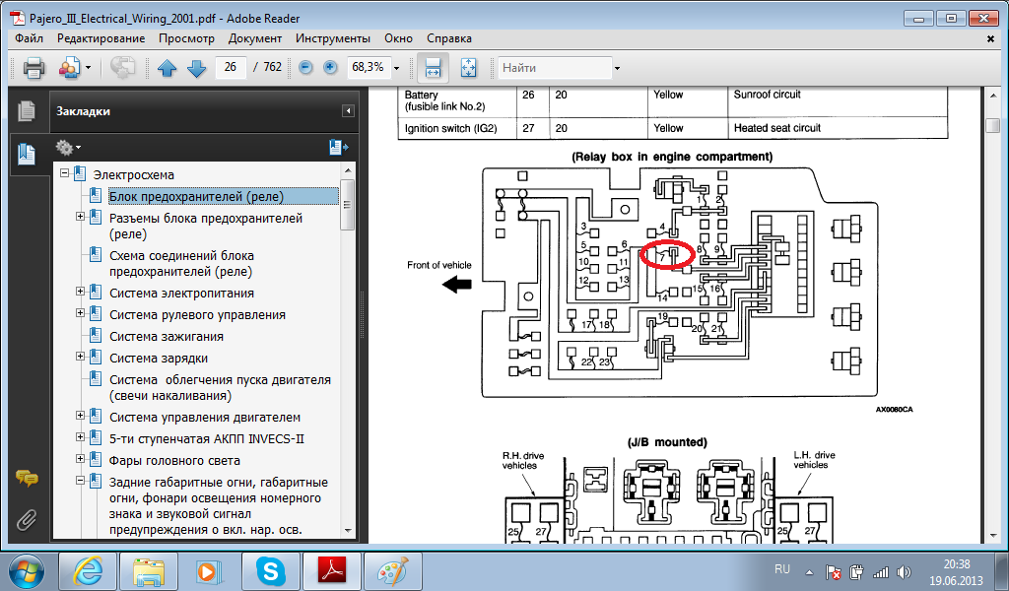
Task: Click the Print icon in the toolbar
Action: [34, 68]
